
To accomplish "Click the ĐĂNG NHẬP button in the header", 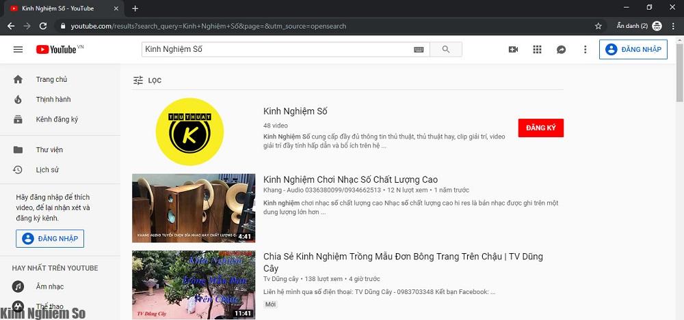I will pyautogui.click(x=633, y=49).
